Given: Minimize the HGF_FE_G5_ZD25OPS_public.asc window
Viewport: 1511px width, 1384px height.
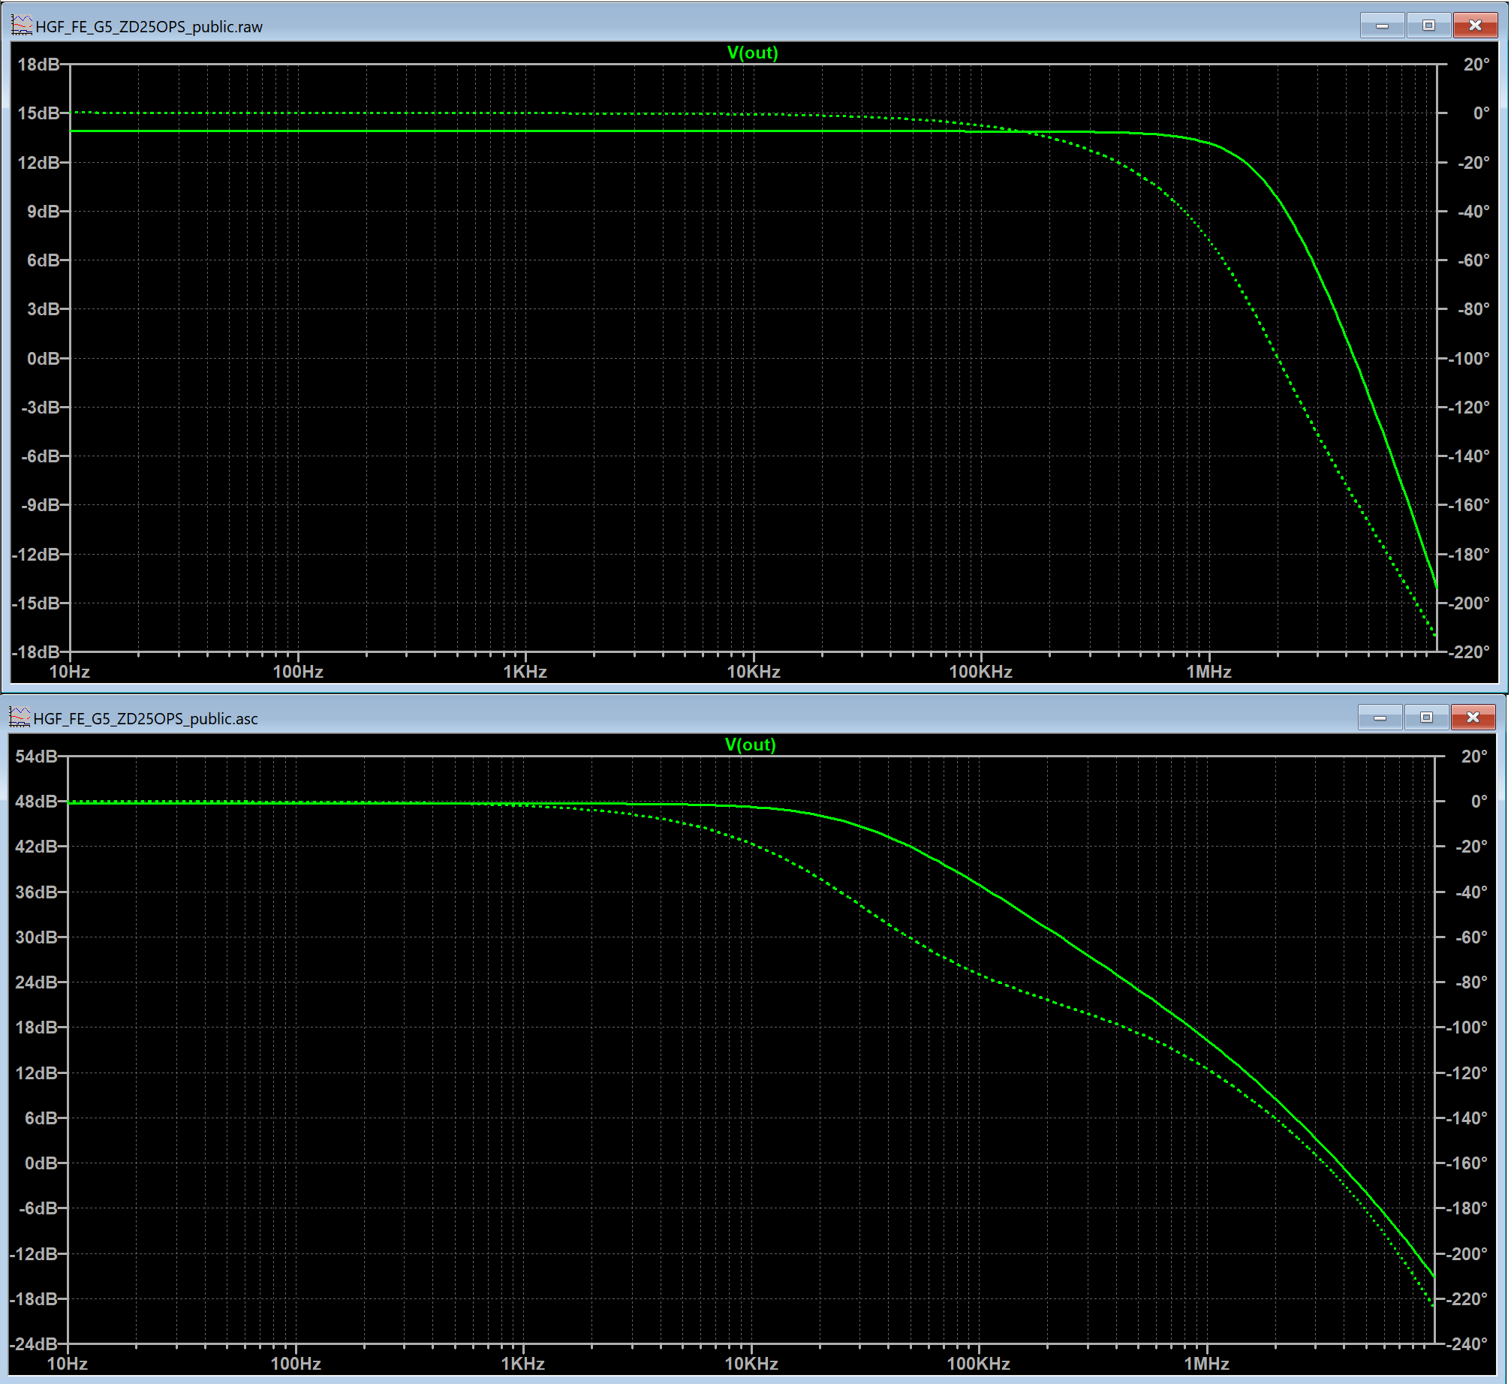Looking at the screenshot, I should [x=1379, y=718].
